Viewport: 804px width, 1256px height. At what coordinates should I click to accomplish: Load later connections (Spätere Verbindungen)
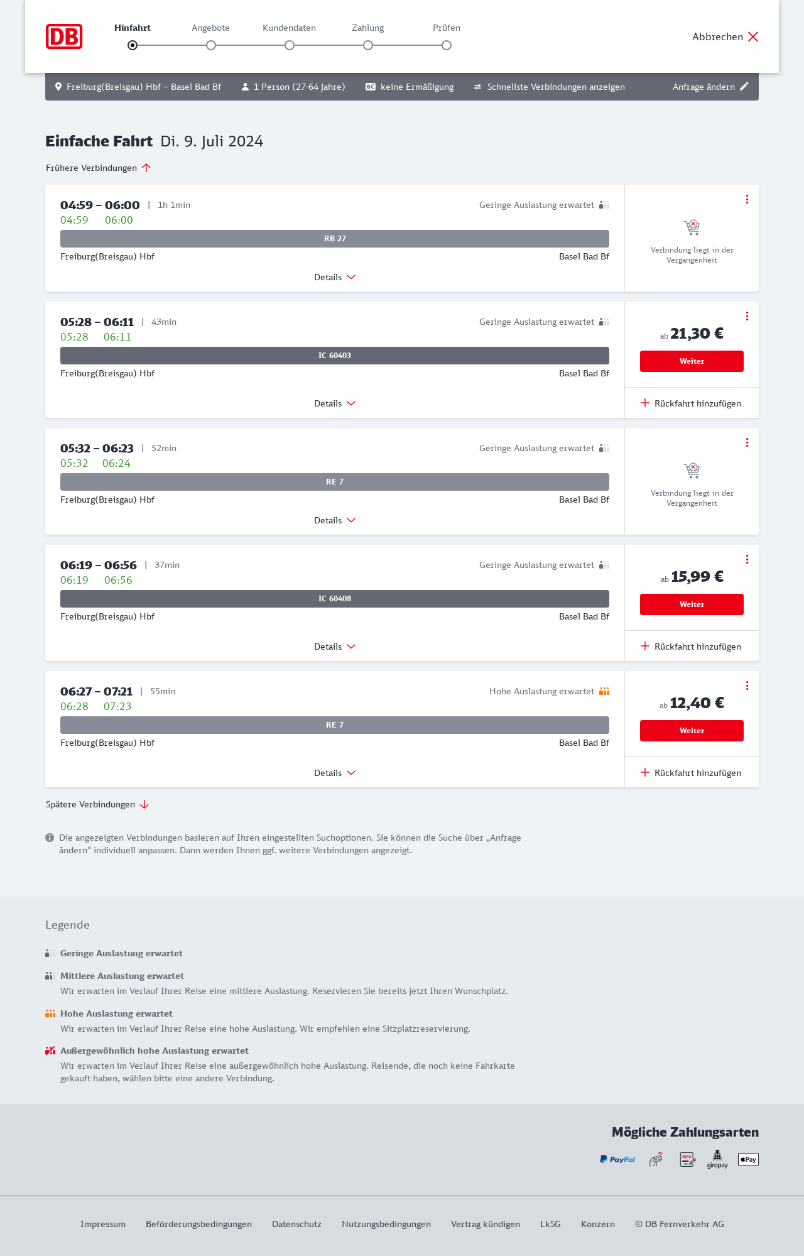[x=97, y=804]
